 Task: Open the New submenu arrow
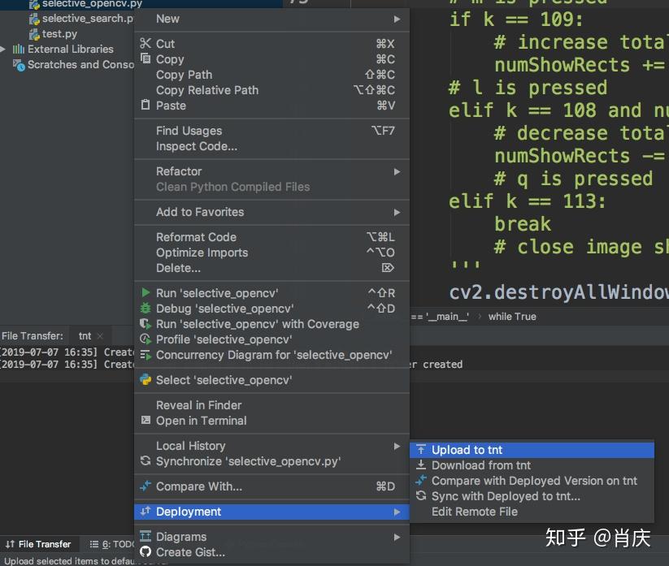[x=397, y=19]
